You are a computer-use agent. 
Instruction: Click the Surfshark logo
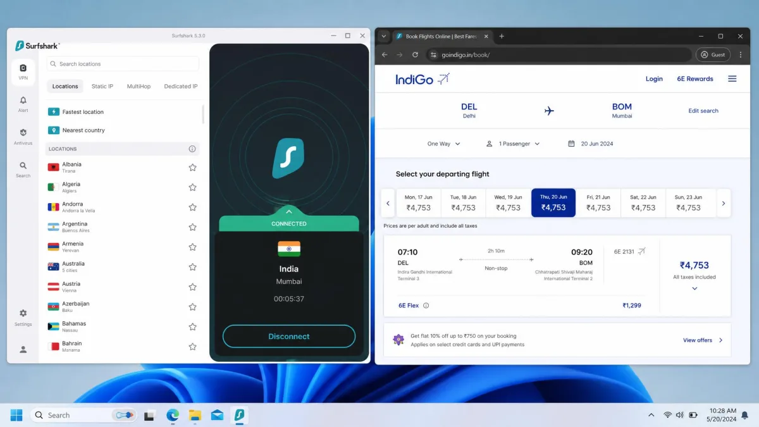37,46
